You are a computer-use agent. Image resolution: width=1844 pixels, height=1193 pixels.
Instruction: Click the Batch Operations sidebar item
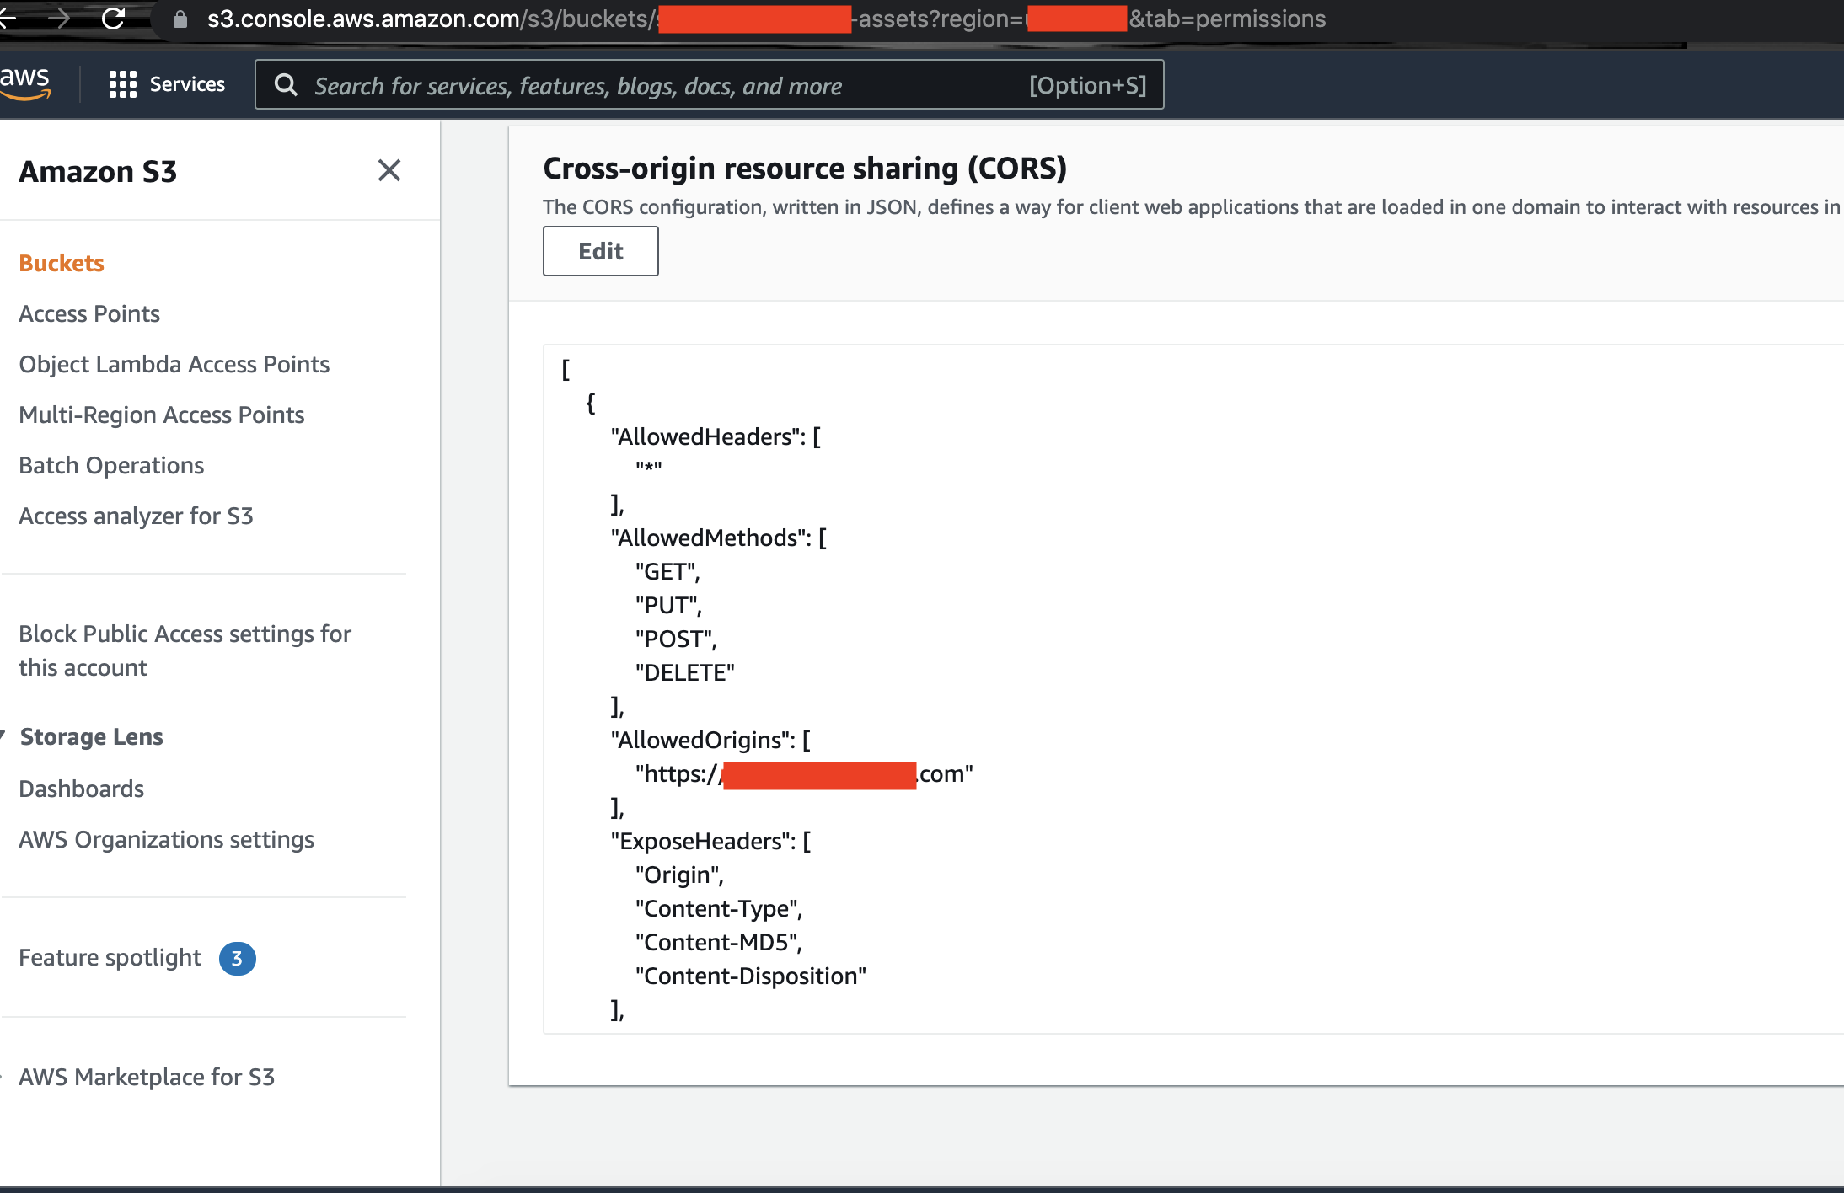pos(111,465)
